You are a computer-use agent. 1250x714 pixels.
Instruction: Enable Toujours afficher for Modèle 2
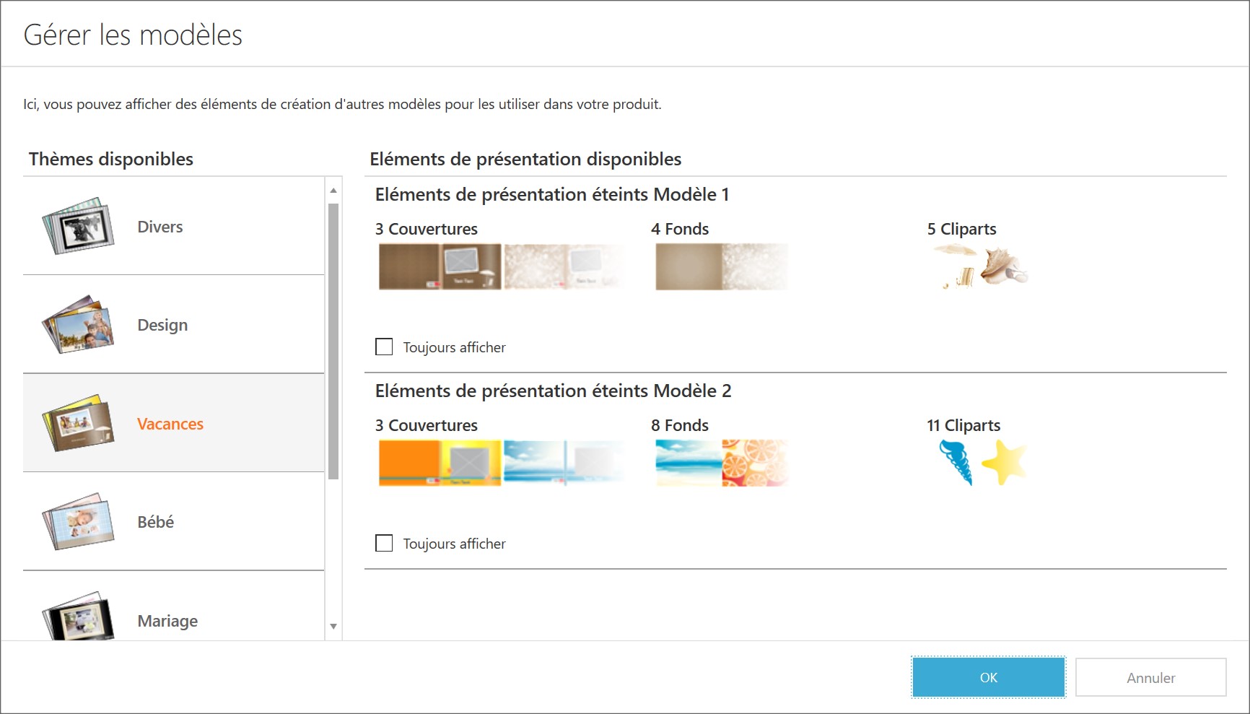click(384, 544)
